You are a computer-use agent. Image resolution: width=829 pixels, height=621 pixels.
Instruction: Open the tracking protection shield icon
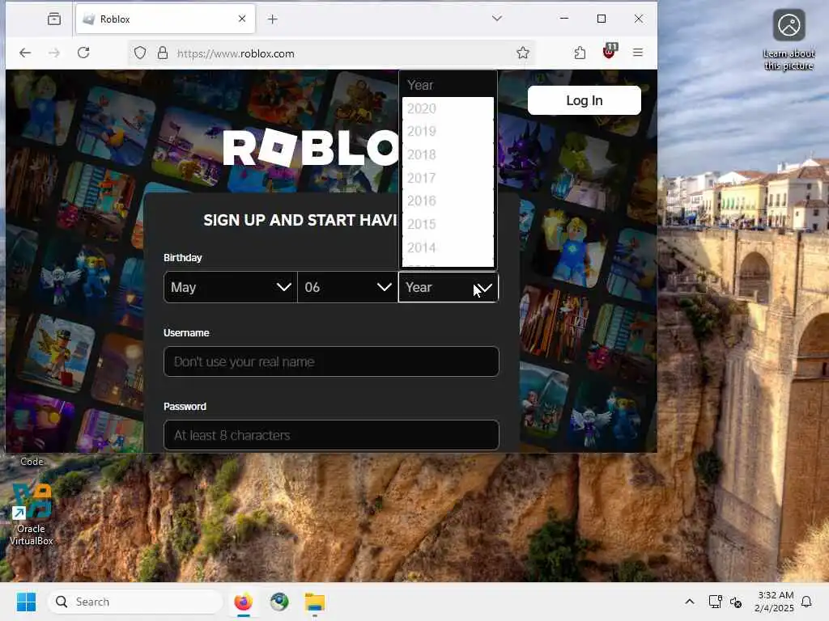pos(139,53)
